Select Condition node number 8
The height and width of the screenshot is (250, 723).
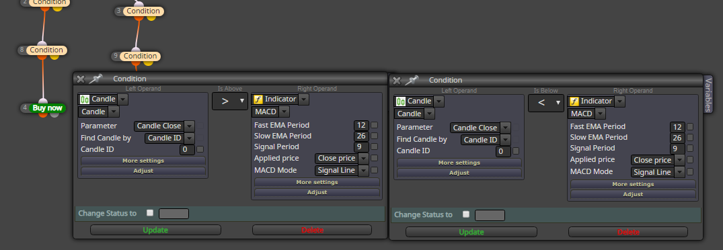click(x=46, y=50)
